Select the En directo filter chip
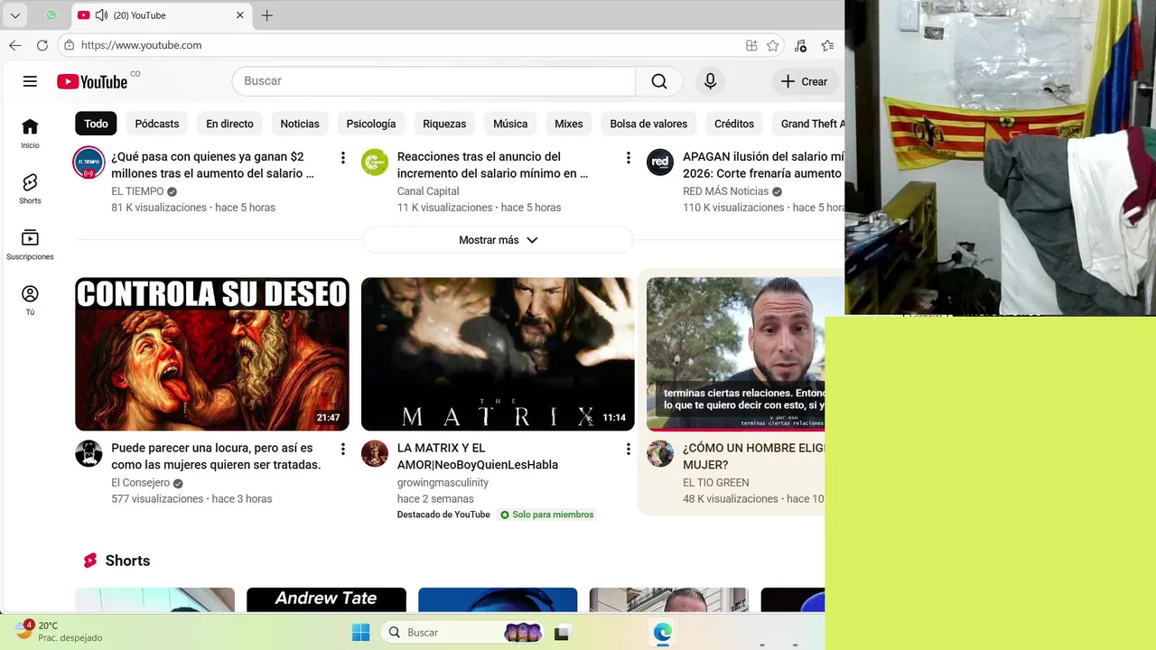 pos(229,124)
